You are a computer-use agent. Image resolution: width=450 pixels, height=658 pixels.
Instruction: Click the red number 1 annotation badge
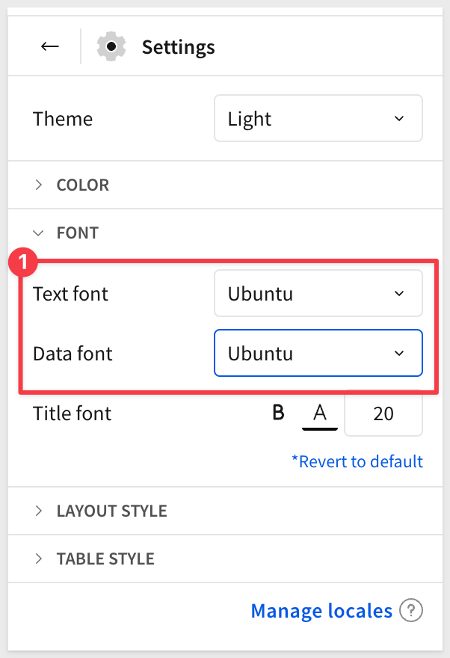click(x=22, y=261)
